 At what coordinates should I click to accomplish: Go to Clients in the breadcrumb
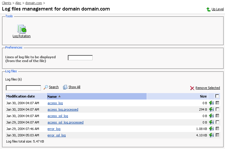(x=6, y=3)
